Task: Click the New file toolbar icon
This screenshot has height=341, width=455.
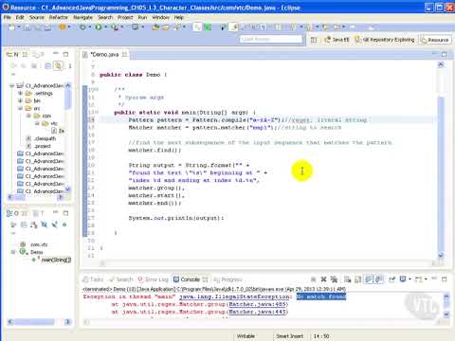Action: 11,27
